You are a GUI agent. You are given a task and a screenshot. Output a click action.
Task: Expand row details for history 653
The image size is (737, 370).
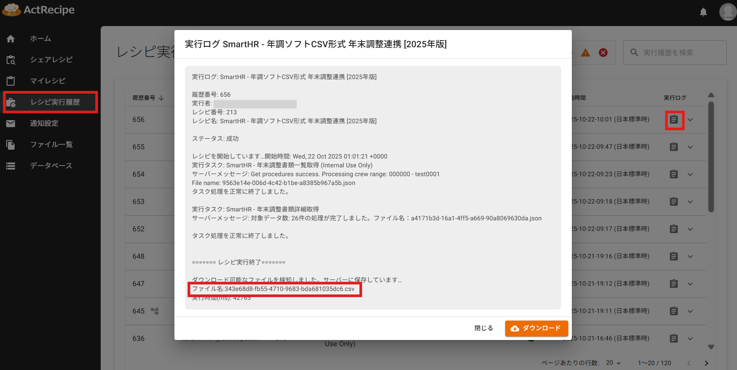pyautogui.click(x=690, y=202)
